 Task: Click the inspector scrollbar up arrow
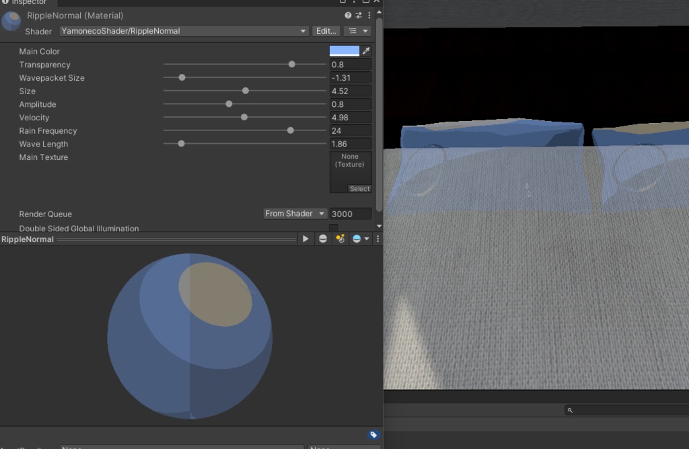click(379, 12)
